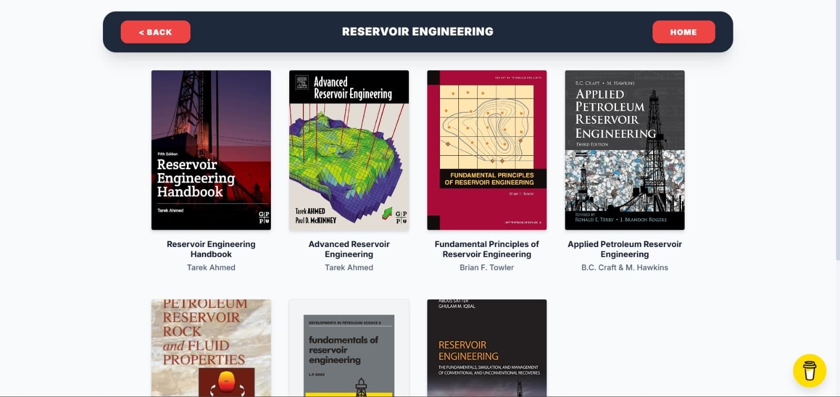This screenshot has width=840, height=397.
Task: Open Fundamental Principles of Reservoir Engineering cover
Action: click(487, 150)
